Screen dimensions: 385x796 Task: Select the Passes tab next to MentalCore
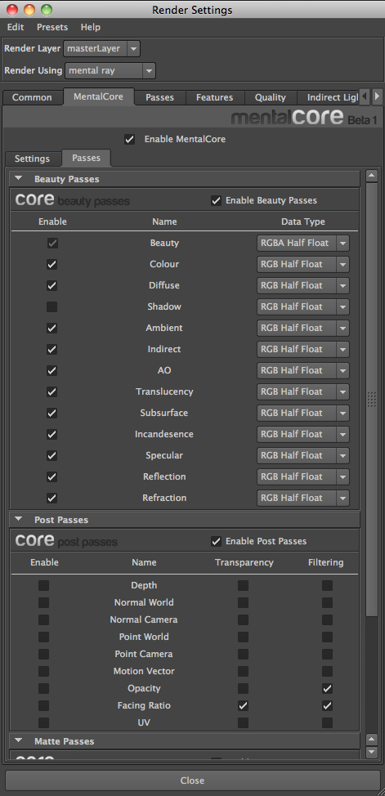point(159,97)
